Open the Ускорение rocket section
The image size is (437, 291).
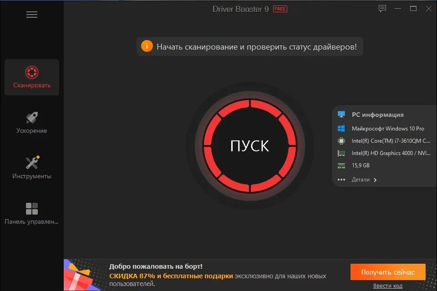pos(32,122)
